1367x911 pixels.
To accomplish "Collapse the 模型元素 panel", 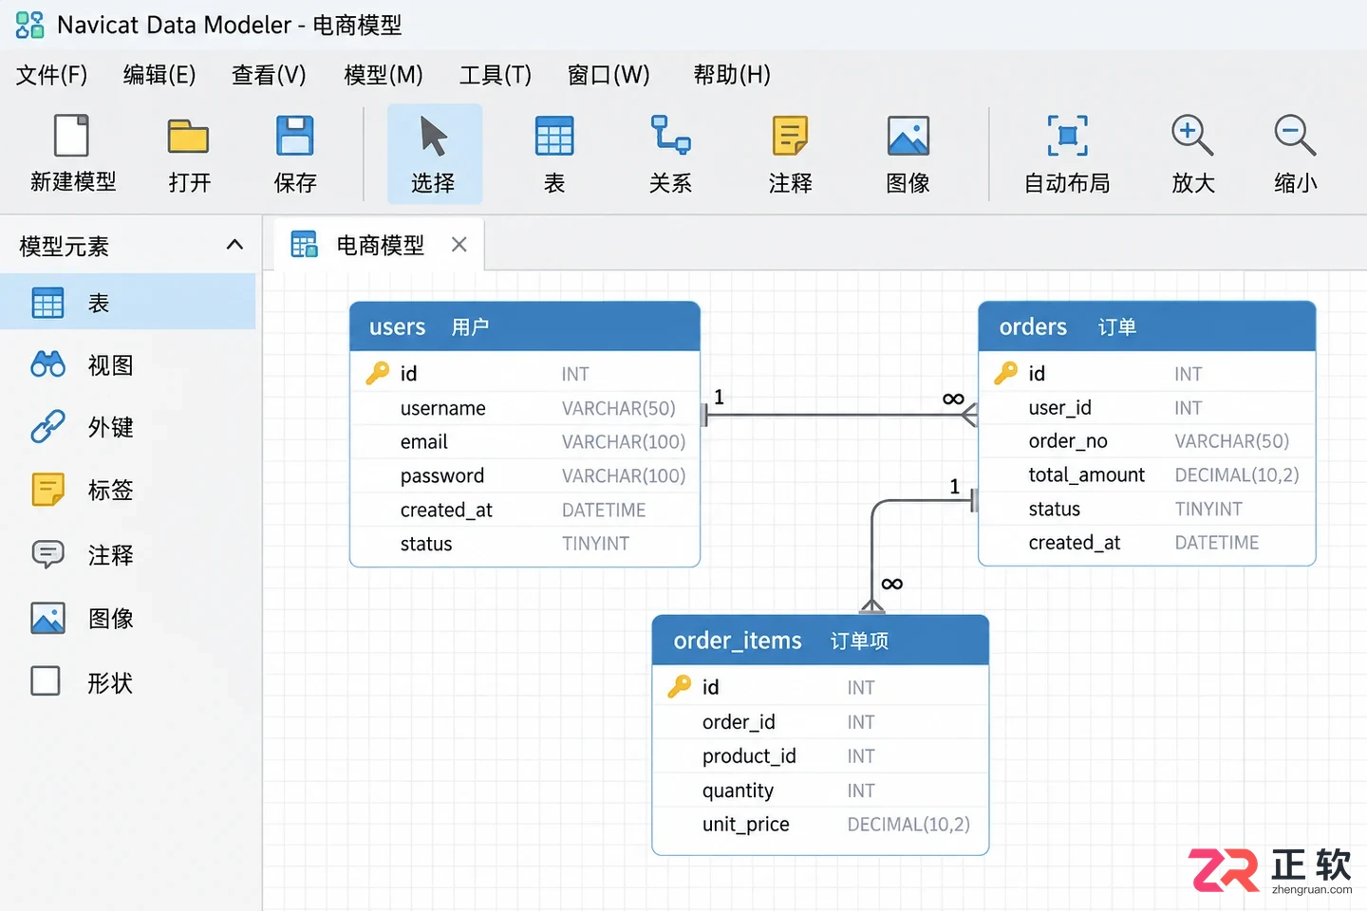I will (234, 245).
